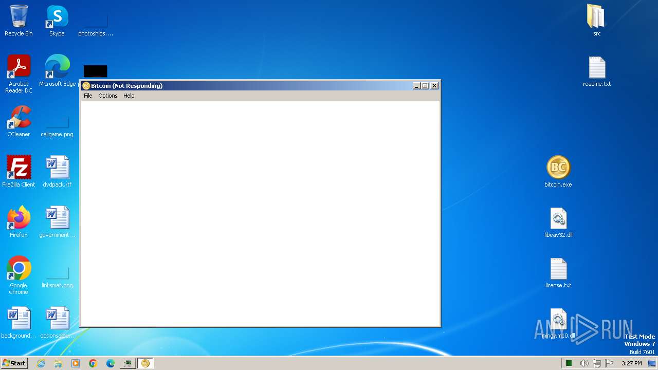
Task: Click the green tray application icon
Action: [x=569, y=363]
